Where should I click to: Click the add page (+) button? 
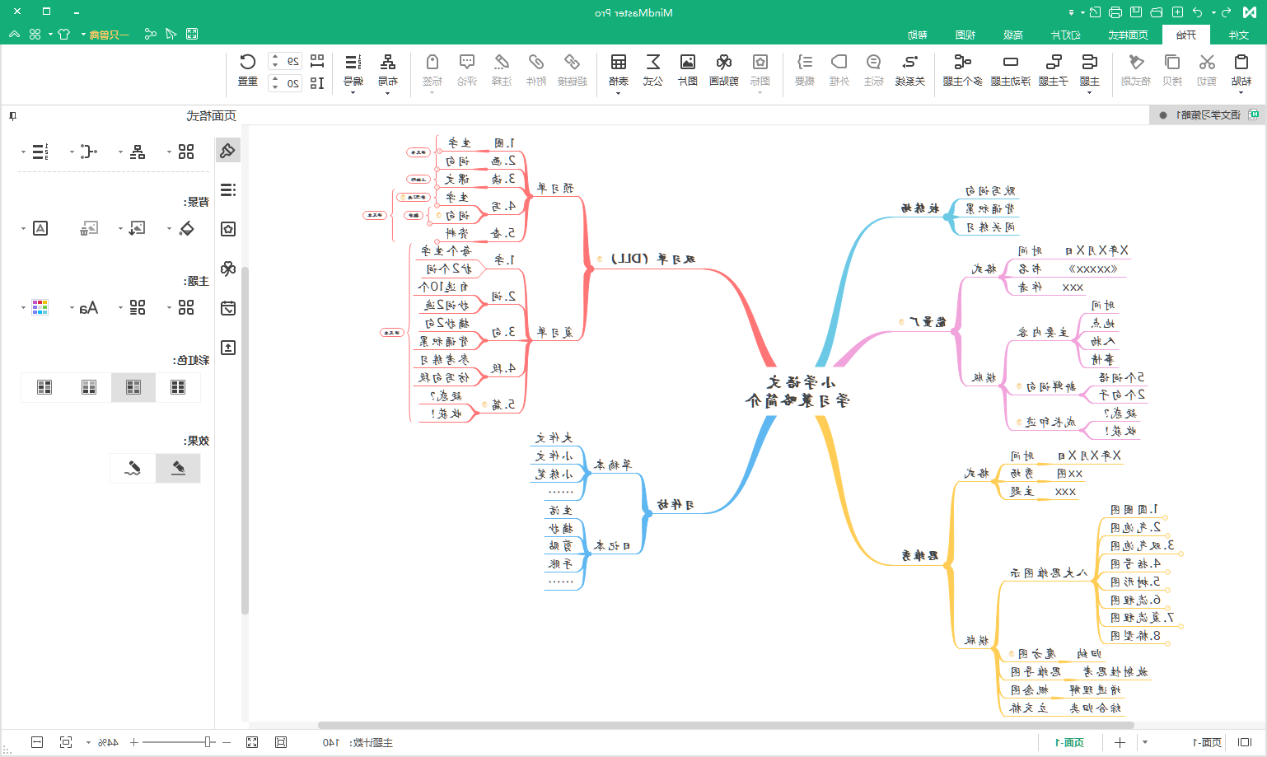[x=1120, y=742]
